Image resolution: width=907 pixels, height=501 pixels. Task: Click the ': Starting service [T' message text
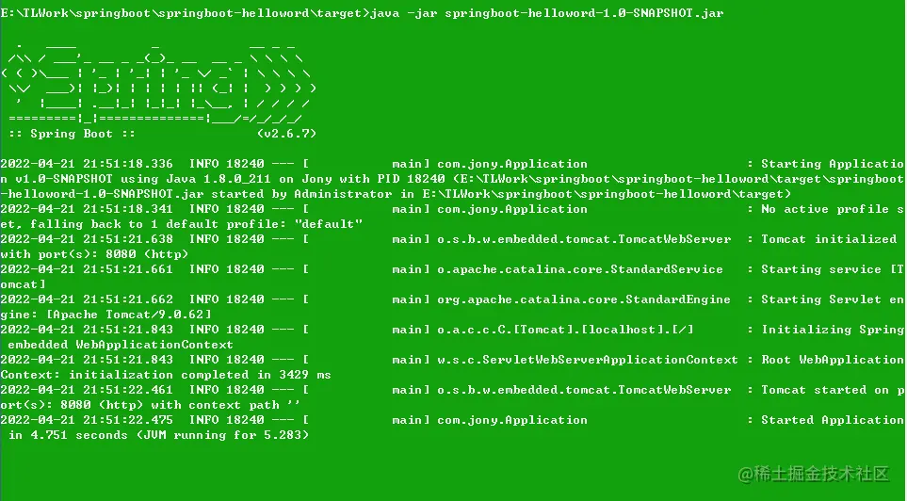[x=826, y=269]
